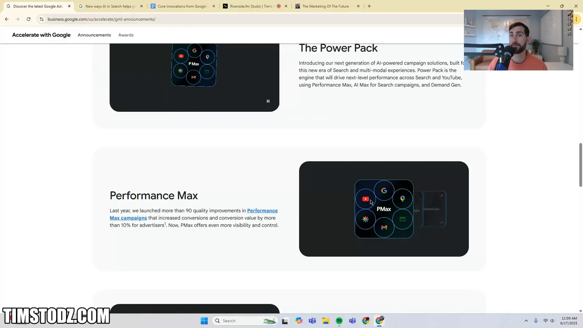
Task: Open Task View on the taskbar
Action: [x=285, y=321]
